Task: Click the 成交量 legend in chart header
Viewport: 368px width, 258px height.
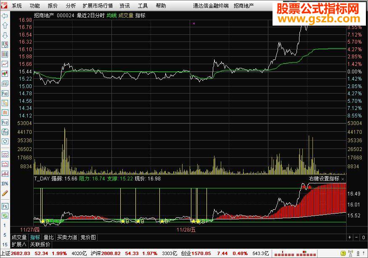Action: tap(126, 16)
